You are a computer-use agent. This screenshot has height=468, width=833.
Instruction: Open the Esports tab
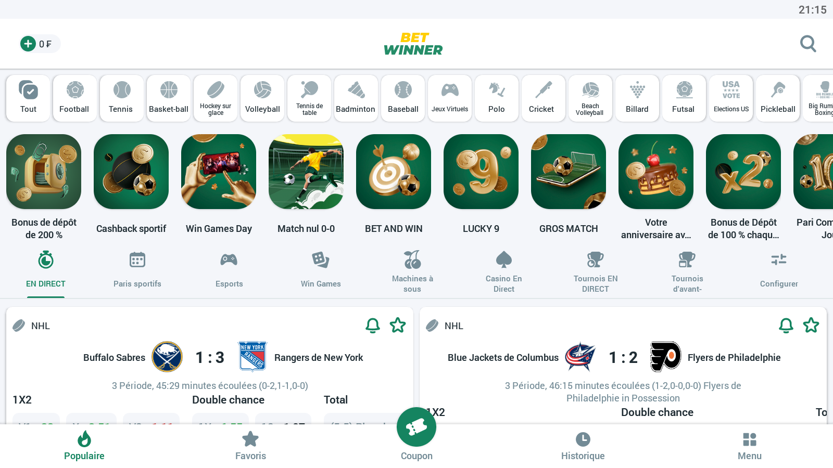[229, 270]
